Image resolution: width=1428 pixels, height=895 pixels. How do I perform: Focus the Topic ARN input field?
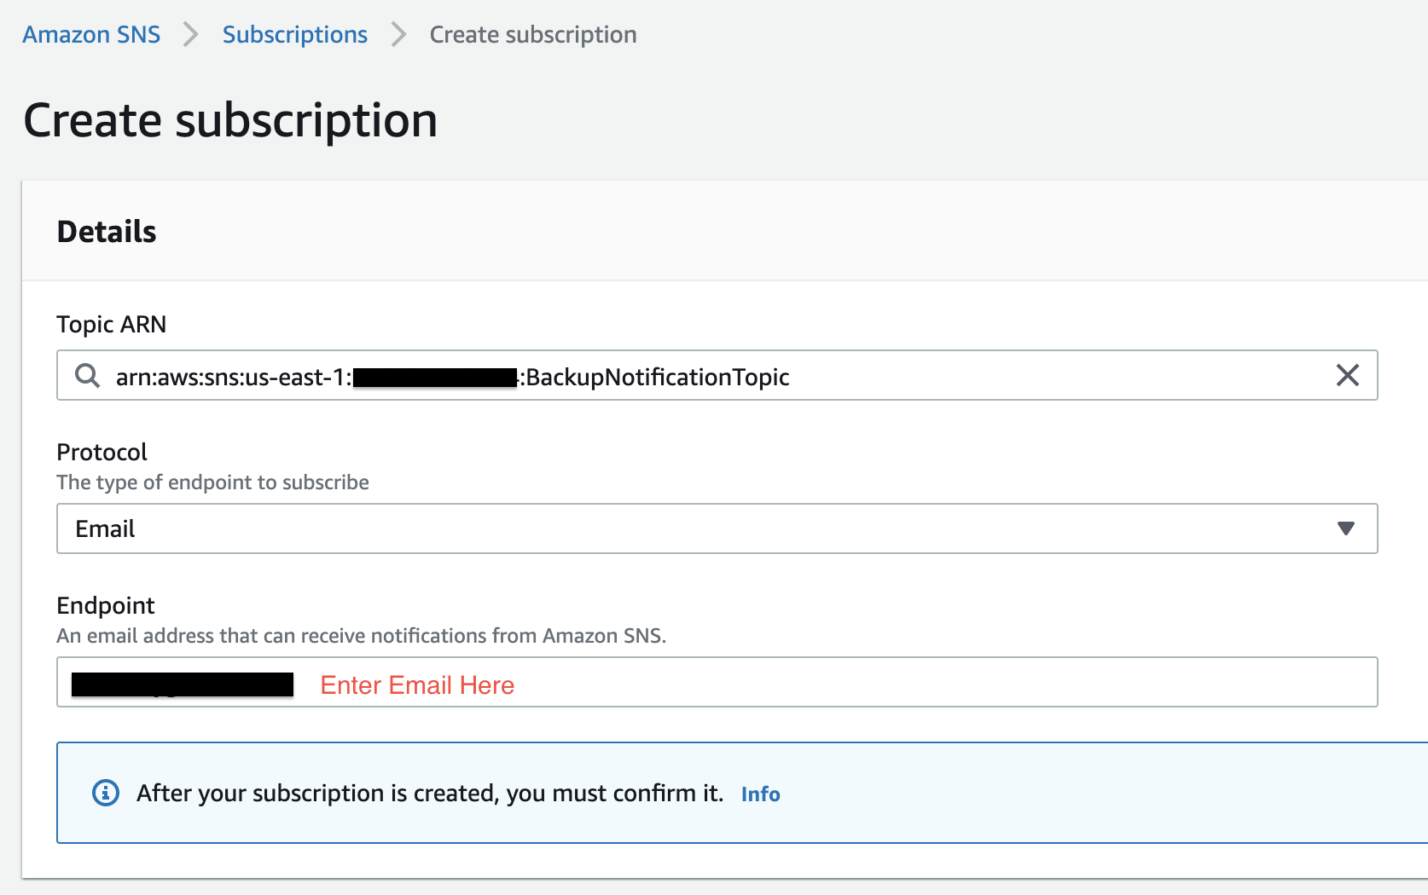click(717, 375)
